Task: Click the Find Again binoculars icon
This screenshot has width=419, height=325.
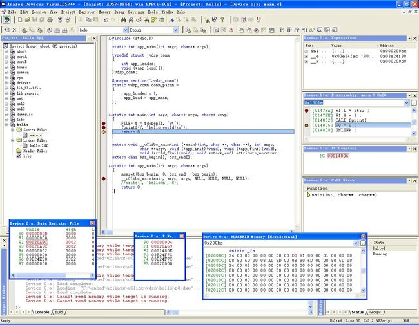Action: pos(131,20)
